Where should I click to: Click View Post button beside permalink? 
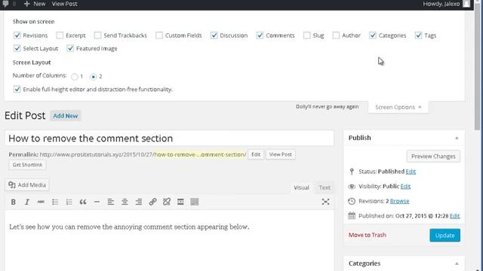[x=280, y=154]
